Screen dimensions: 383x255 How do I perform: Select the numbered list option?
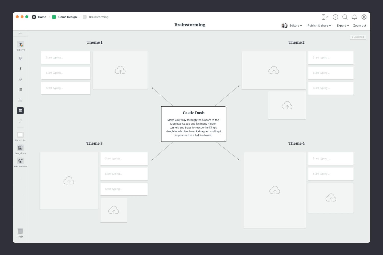coord(20,100)
